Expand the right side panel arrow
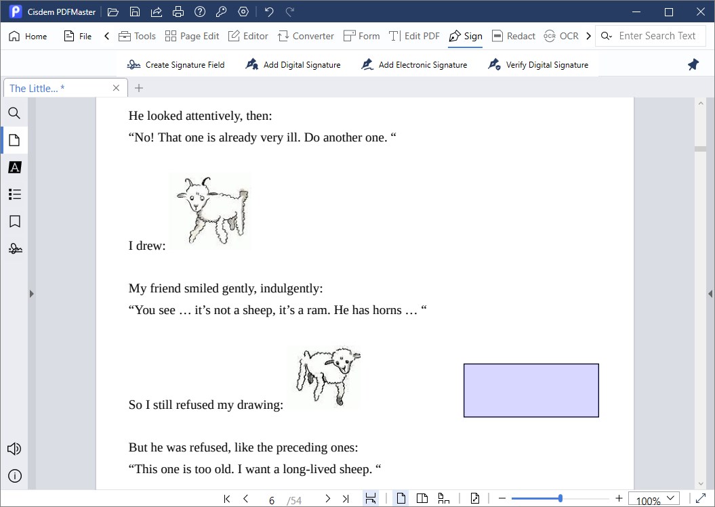The height and width of the screenshot is (507, 715). point(710,294)
